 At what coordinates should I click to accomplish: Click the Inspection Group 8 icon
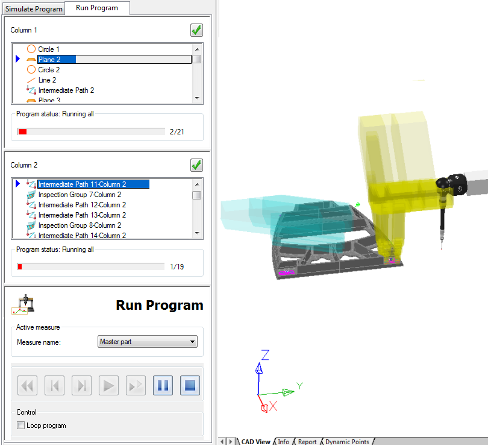pos(31,225)
